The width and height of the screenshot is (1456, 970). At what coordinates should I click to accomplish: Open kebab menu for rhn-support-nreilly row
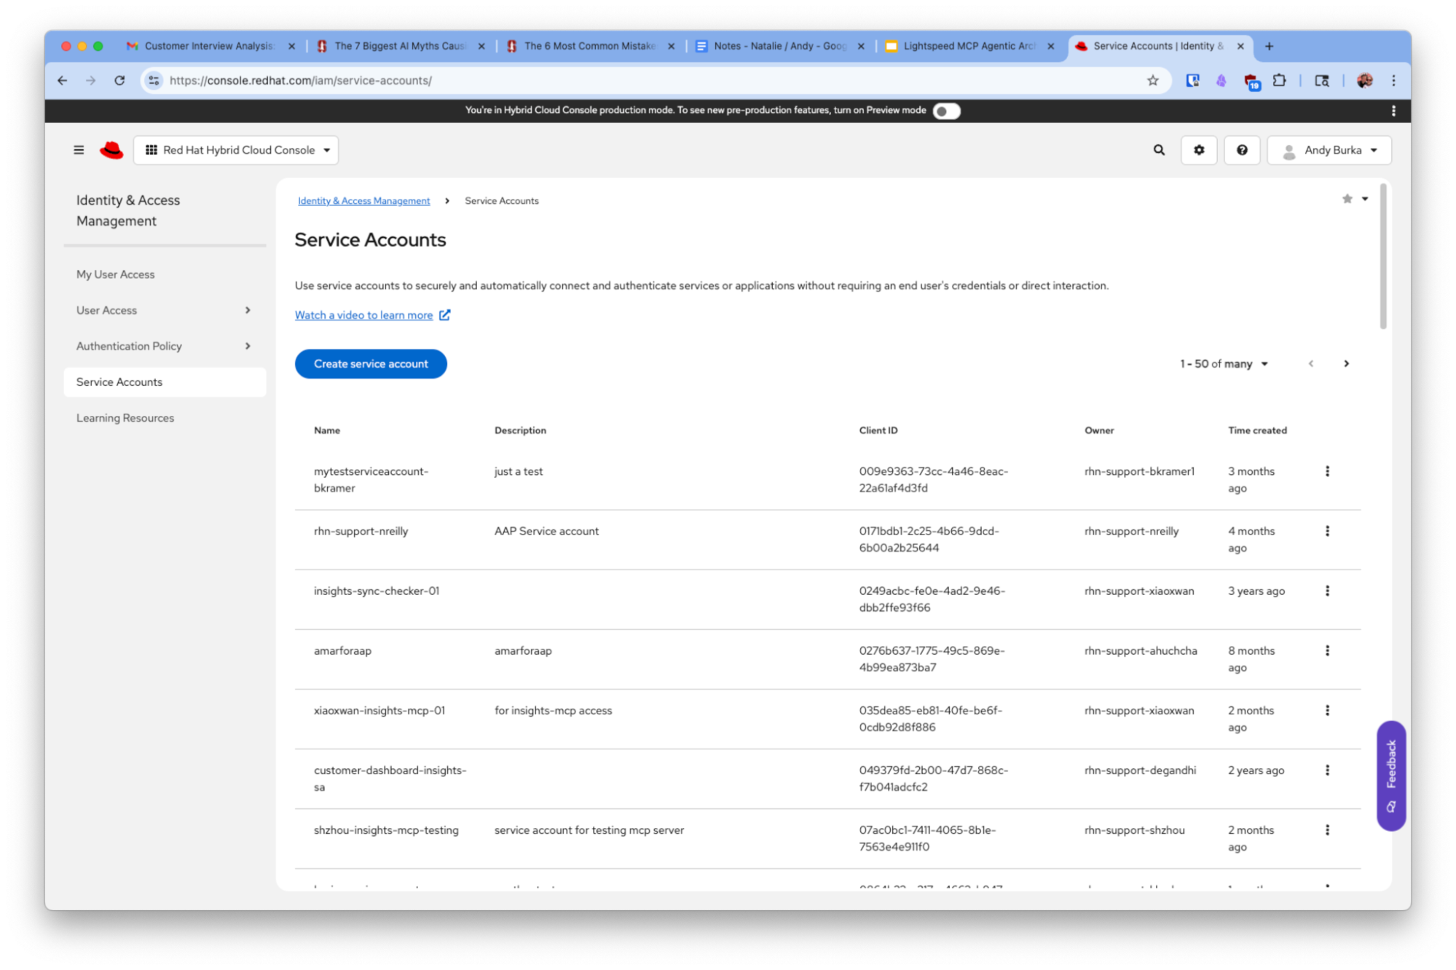(x=1327, y=532)
